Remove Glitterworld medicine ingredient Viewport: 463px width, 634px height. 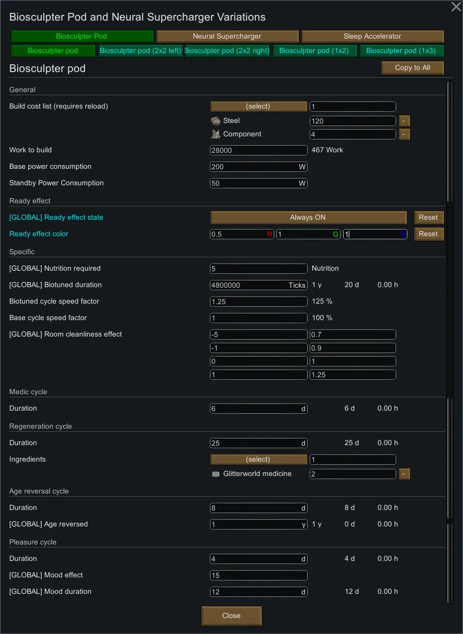[x=404, y=474]
